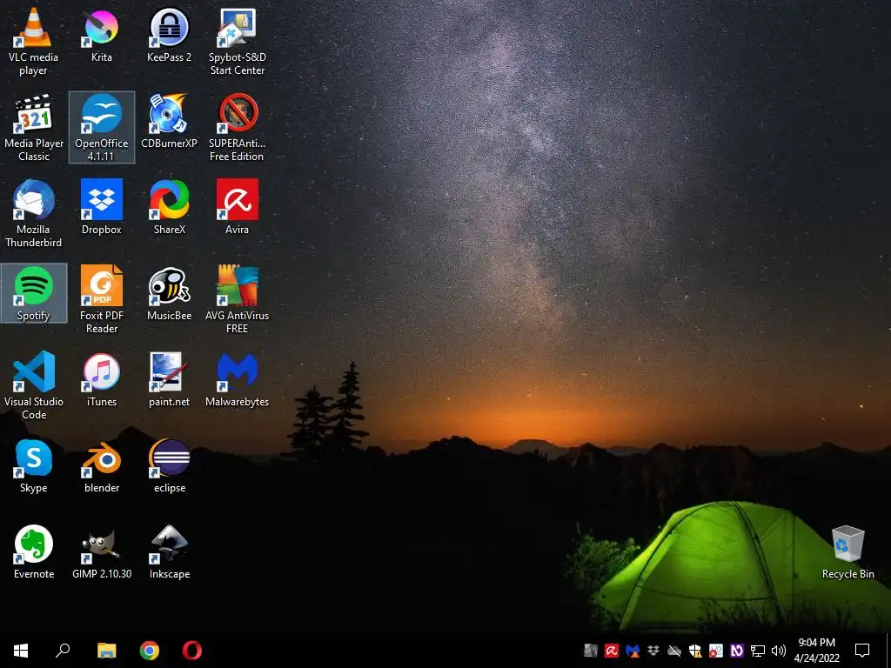Open the Windows Start menu
Image resolution: width=891 pixels, height=668 pixels.
21,651
